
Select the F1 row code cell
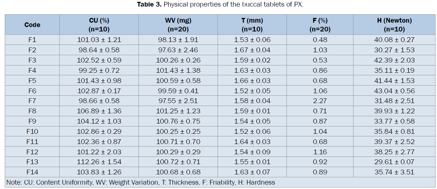[x=32, y=40]
